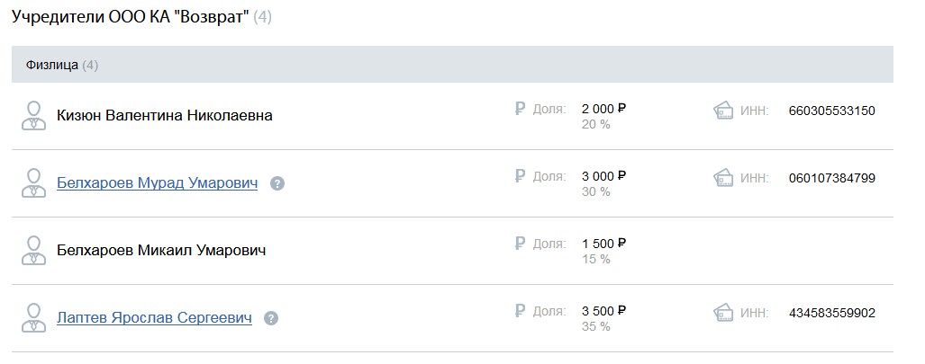
Task: Open Лаптев Ярослав Сергеевич profile link
Action: 154,318
